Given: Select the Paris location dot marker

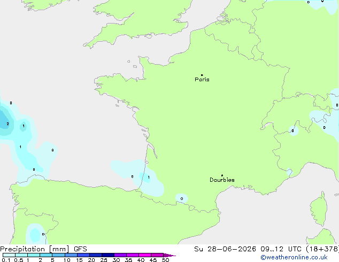Looking at the screenshot, I should 202,75.
